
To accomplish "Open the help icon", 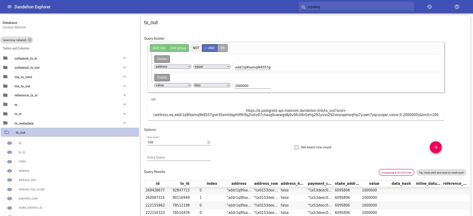I will tap(457, 7).
